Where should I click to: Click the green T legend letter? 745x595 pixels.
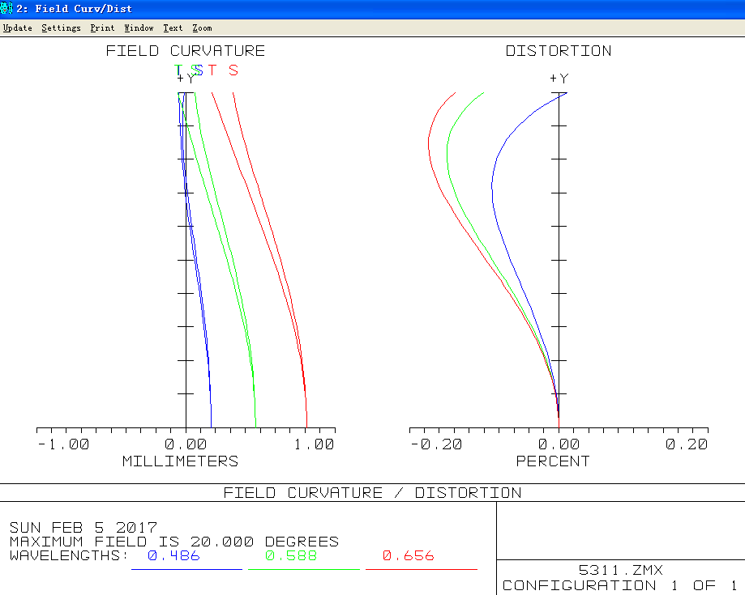[179, 70]
